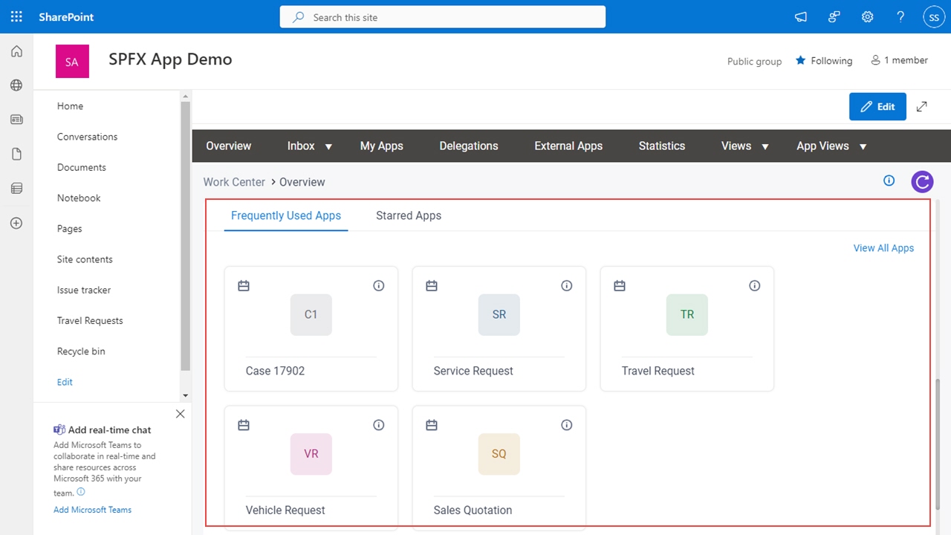Open Conversations in left navigation
Viewport: 951px width, 535px height.
pyautogui.click(x=87, y=137)
